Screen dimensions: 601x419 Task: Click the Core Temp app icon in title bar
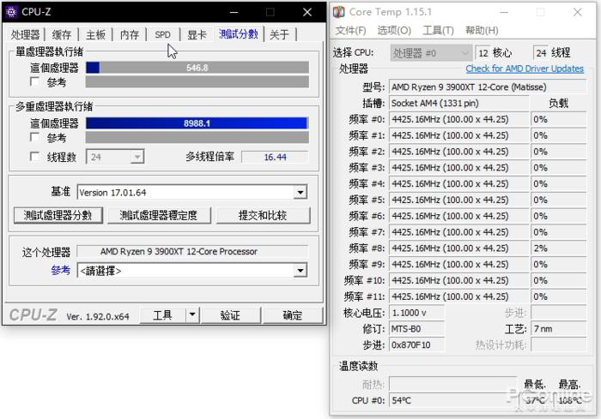coord(339,12)
